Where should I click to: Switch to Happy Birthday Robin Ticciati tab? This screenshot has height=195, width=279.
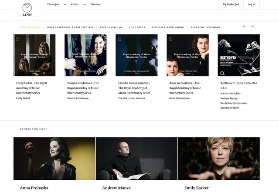(x=70, y=27)
